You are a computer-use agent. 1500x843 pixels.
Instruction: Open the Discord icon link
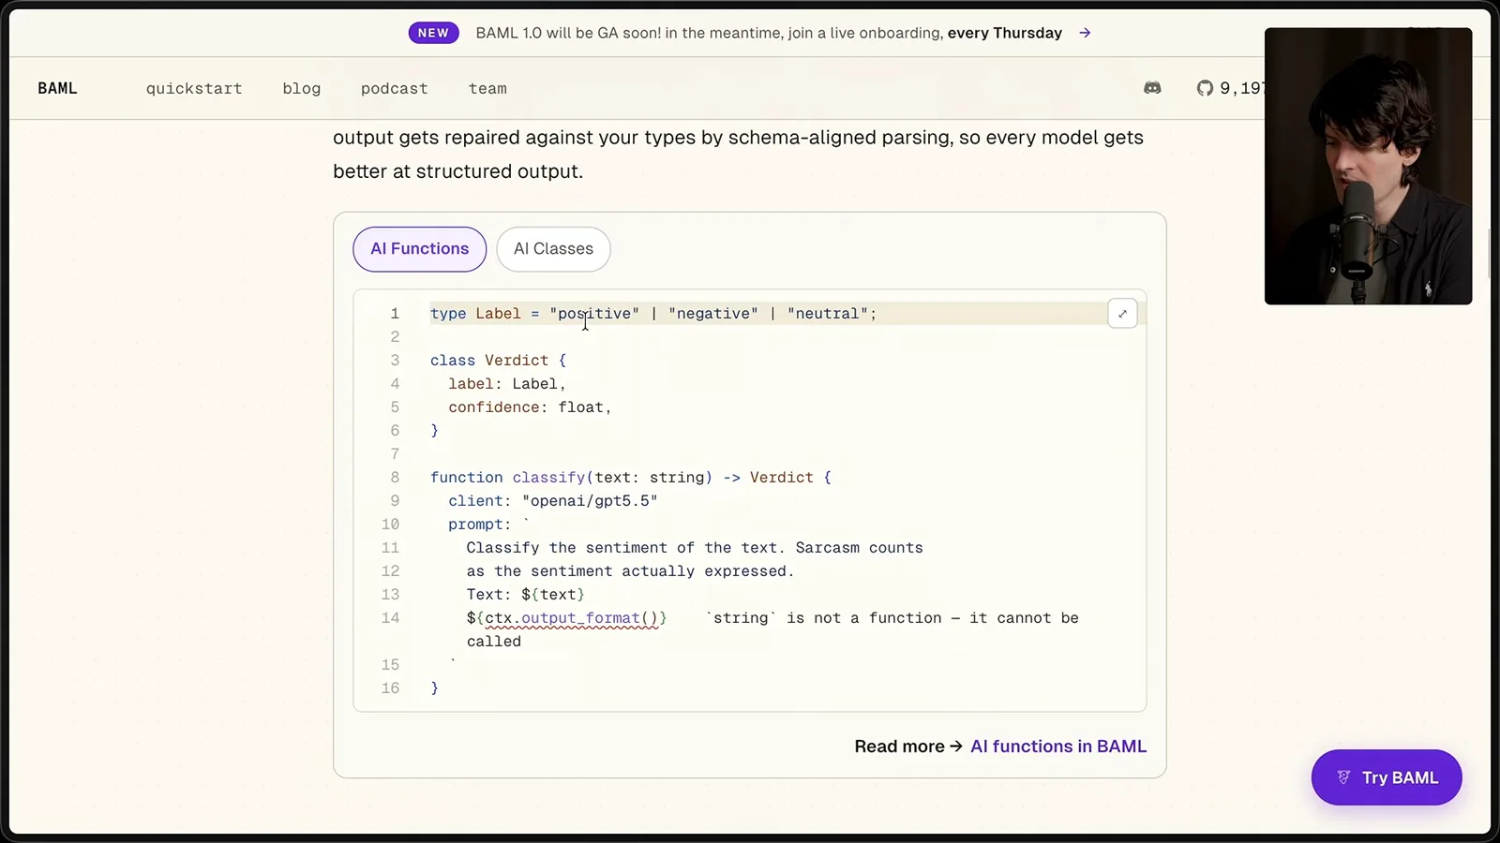pos(1152,88)
